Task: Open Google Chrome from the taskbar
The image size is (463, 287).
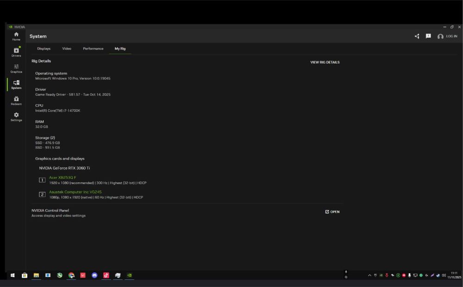Action: [x=71, y=275]
